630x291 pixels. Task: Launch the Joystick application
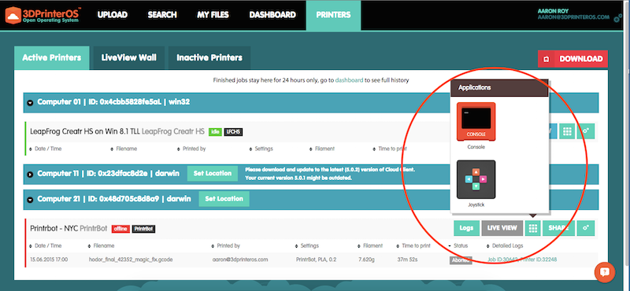[476, 179]
